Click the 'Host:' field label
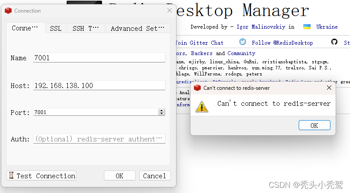Screen dimensions: 350x193 [20, 86]
